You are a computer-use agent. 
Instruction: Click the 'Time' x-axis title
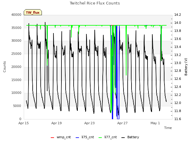168,128
